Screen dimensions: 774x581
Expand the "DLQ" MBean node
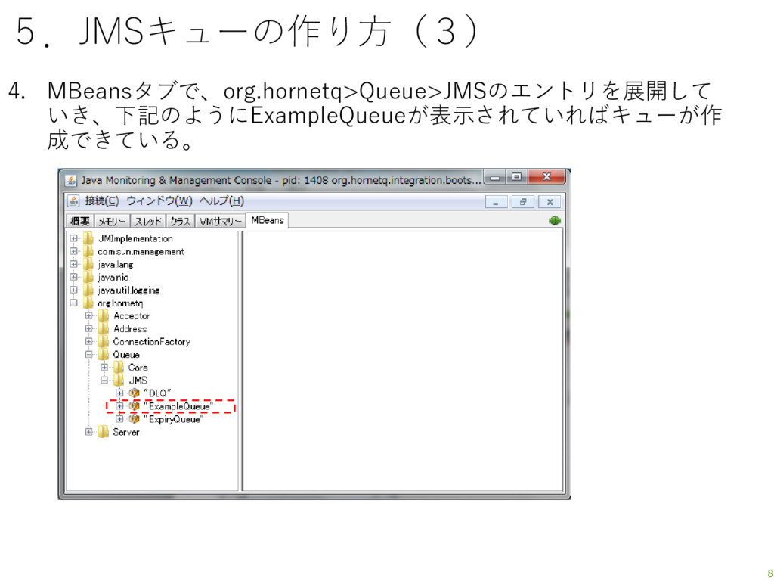(x=119, y=393)
